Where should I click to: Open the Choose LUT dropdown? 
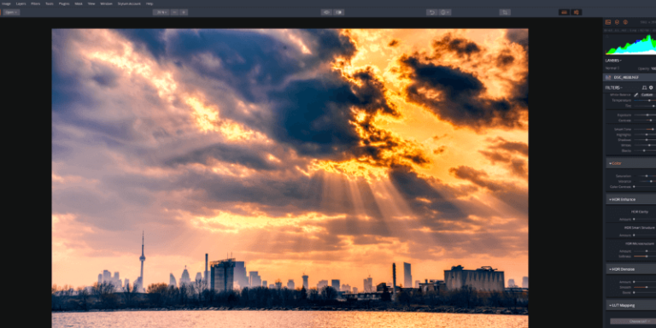coord(633,321)
